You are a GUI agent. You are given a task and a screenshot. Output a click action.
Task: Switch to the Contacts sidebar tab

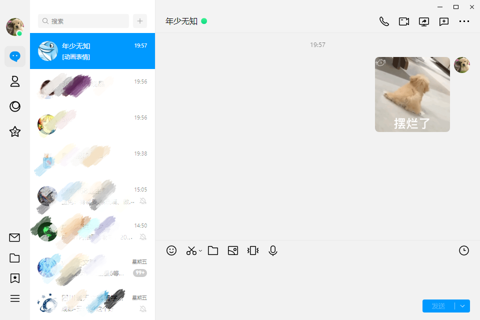[x=14, y=81]
